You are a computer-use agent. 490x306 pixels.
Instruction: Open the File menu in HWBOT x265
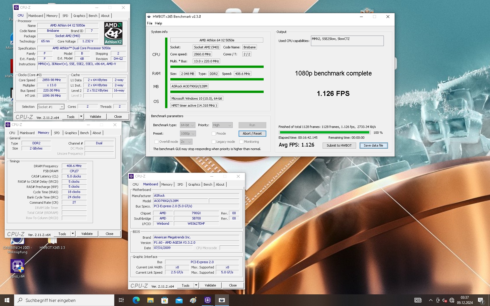click(150, 23)
